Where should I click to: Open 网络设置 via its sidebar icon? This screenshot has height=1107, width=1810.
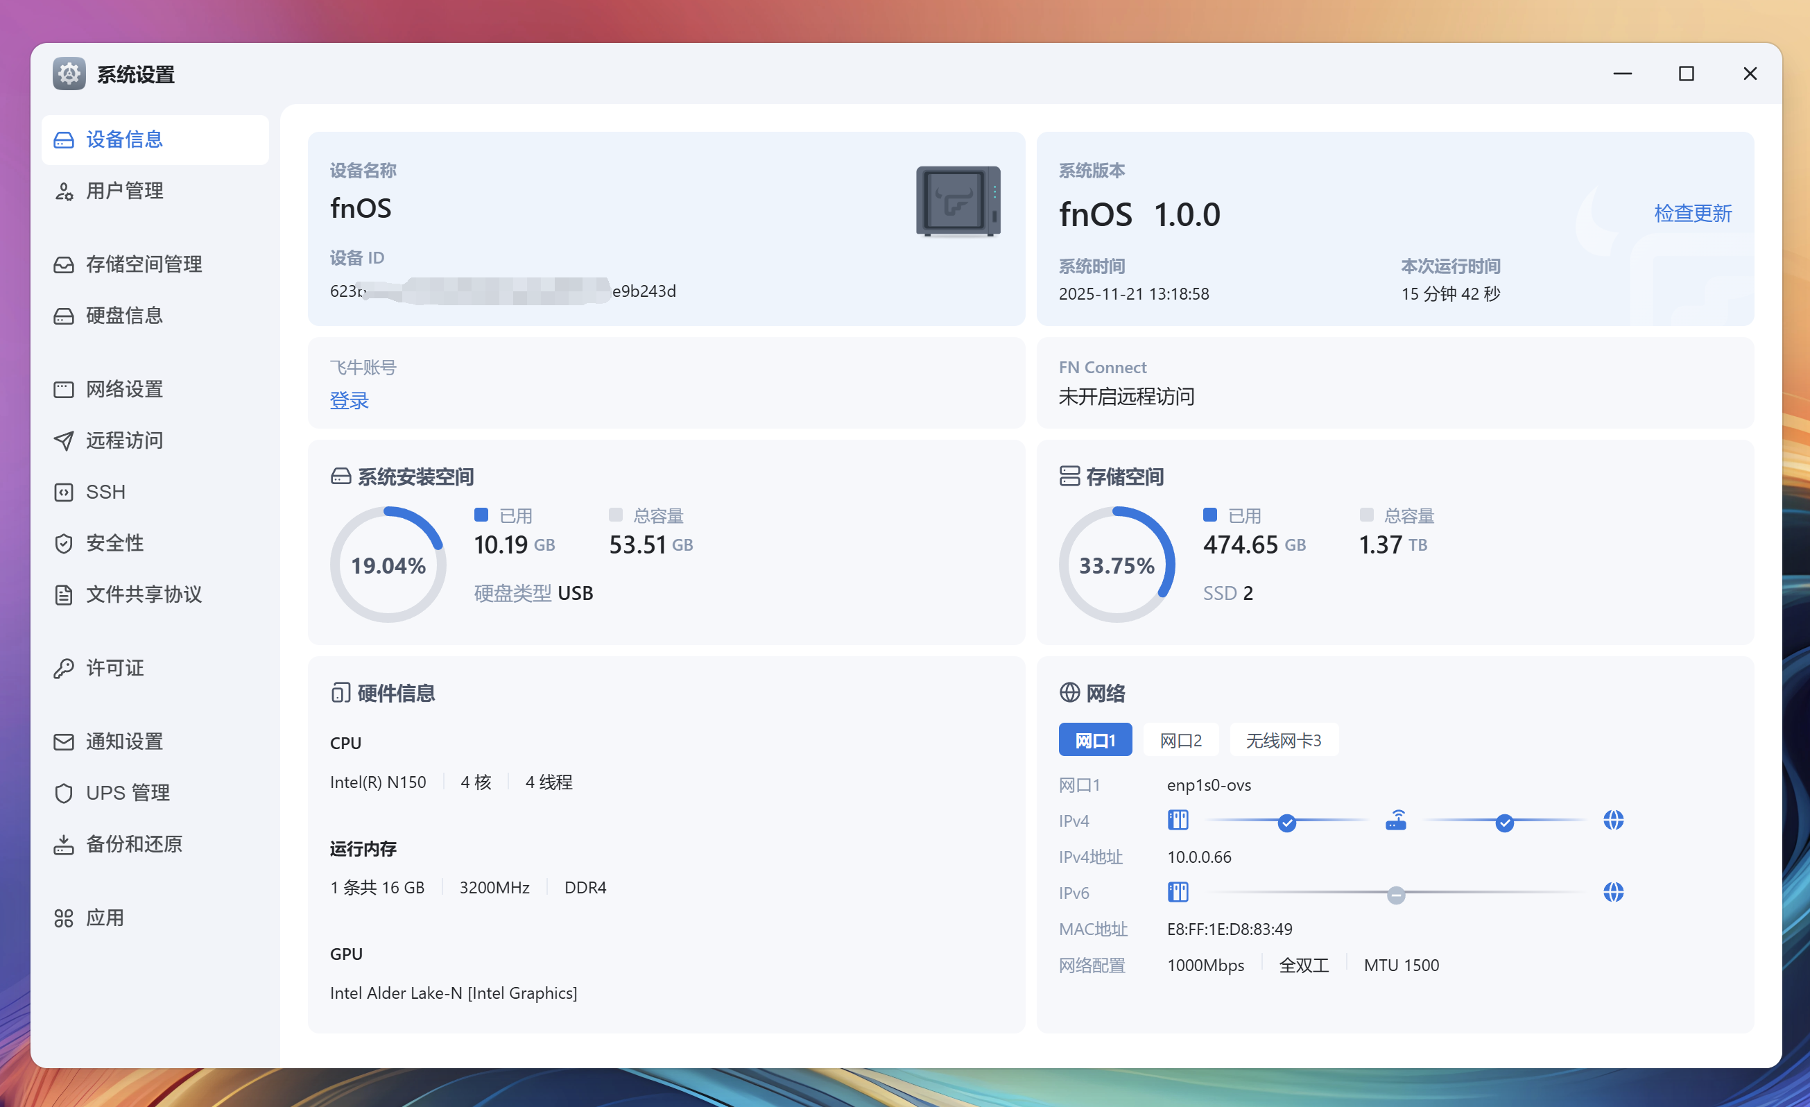tap(63, 389)
